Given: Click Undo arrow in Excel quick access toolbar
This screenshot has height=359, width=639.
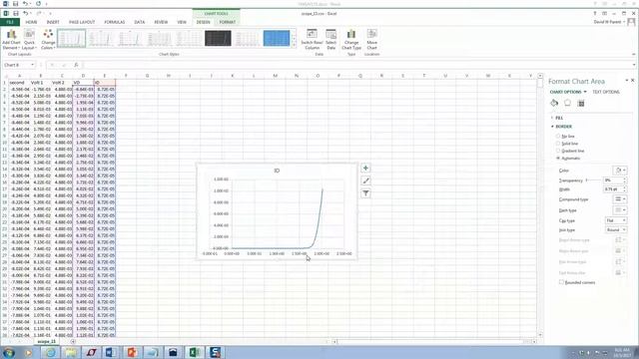Looking at the screenshot, I should [x=25, y=13].
